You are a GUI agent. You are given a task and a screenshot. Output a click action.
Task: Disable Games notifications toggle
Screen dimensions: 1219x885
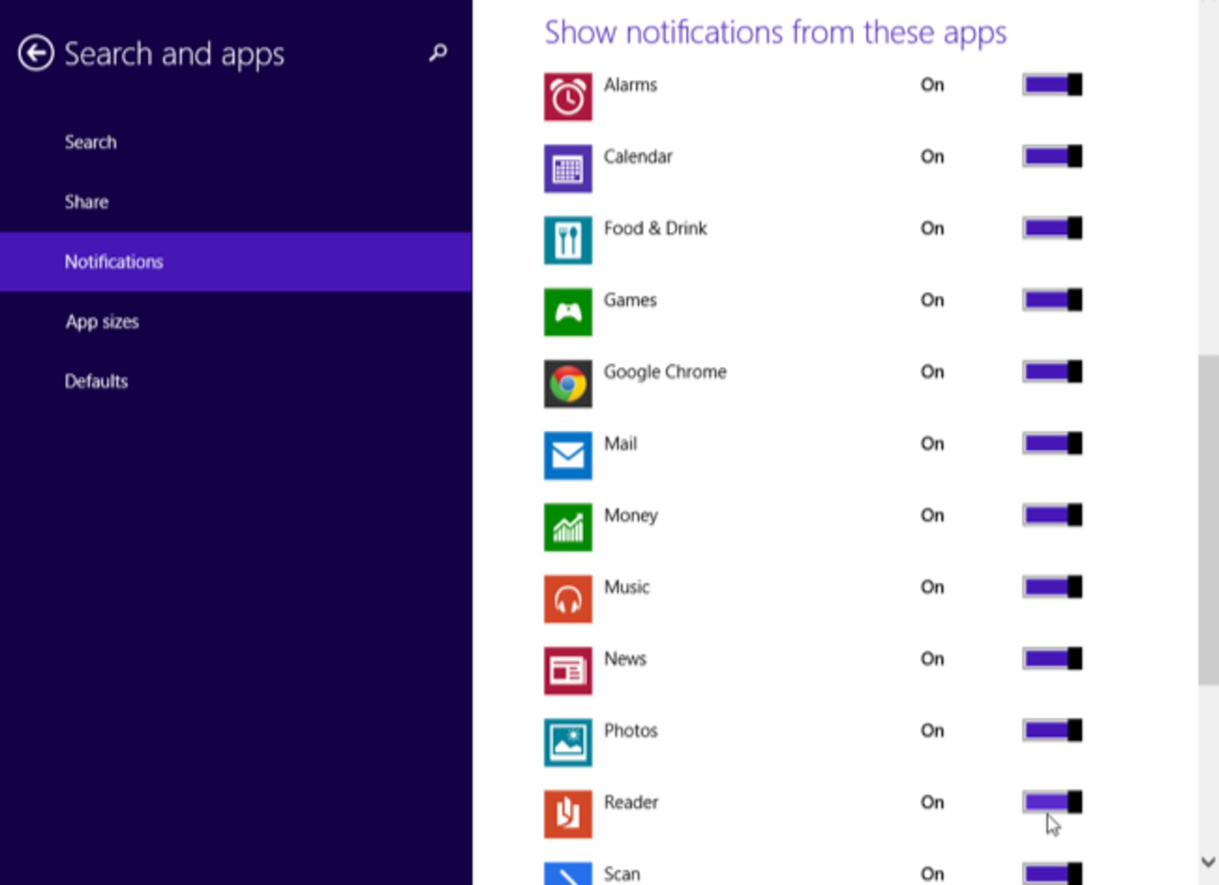tap(1052, 300)
